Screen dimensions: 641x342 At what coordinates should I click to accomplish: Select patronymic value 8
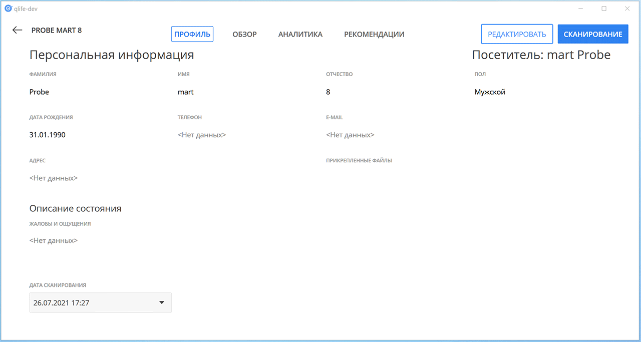pyautogui.click(x=328, y=92)
